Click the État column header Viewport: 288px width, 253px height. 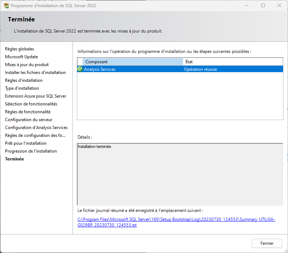coord(233,62)
